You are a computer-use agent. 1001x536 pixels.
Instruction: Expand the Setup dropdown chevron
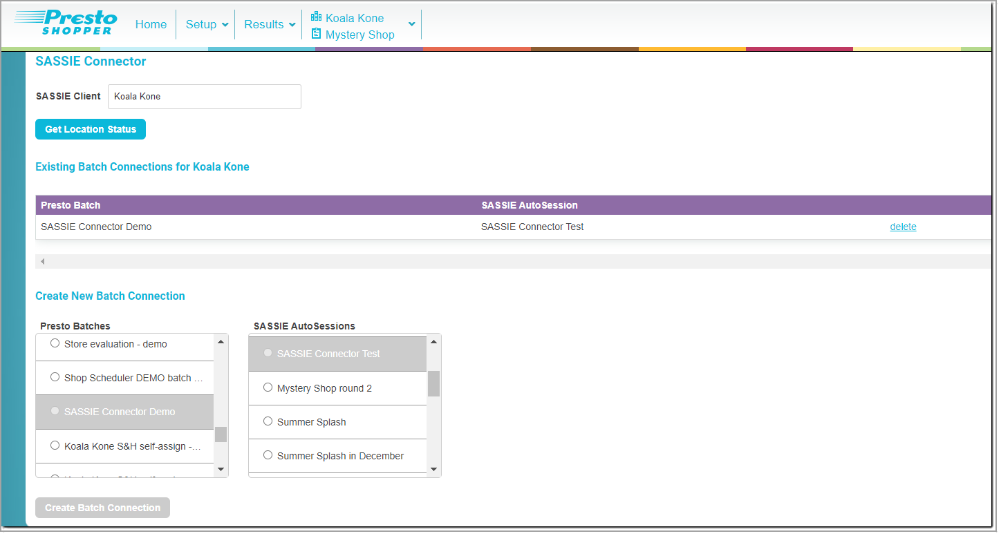225,25
